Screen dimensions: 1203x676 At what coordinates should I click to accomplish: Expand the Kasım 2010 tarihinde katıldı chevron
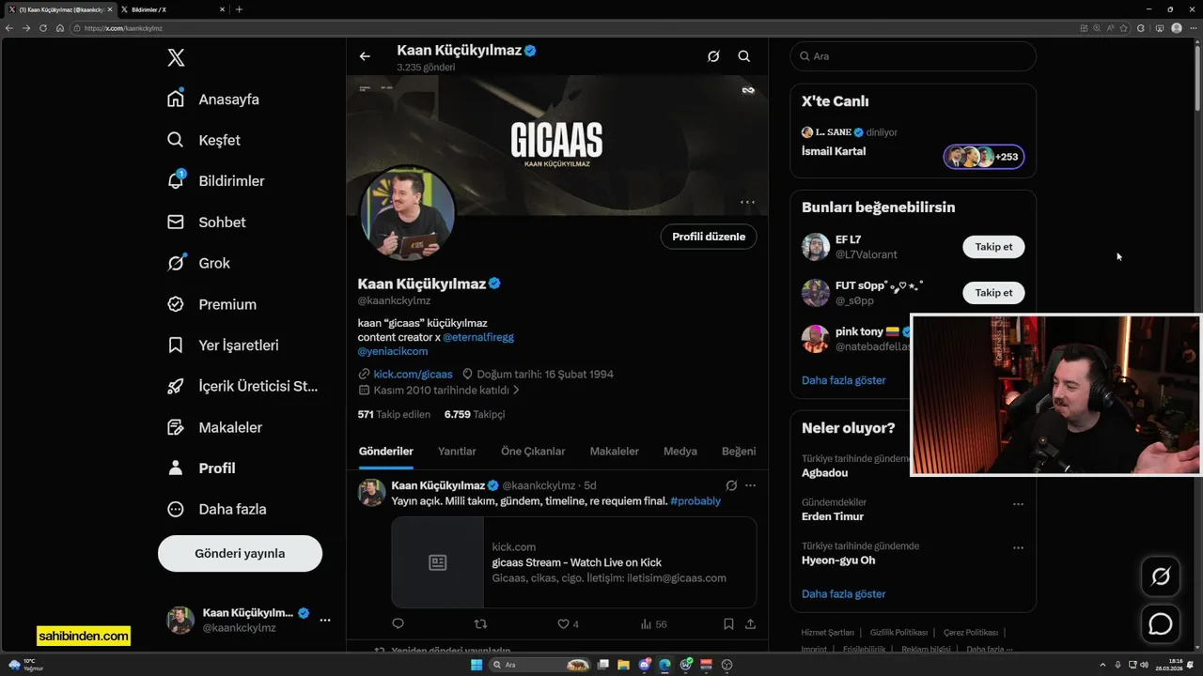[x=516, y=390]
